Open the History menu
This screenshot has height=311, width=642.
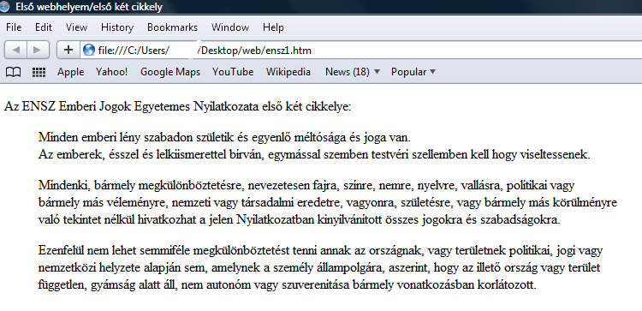[x=117, y=27]
